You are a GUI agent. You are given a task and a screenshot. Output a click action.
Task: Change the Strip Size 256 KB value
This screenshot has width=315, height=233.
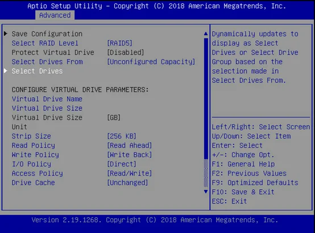[x=122, y=136]
